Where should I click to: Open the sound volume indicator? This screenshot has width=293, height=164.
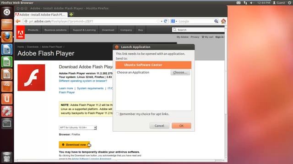click(252, 3)
